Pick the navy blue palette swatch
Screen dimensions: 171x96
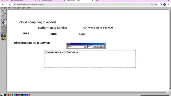16,95
